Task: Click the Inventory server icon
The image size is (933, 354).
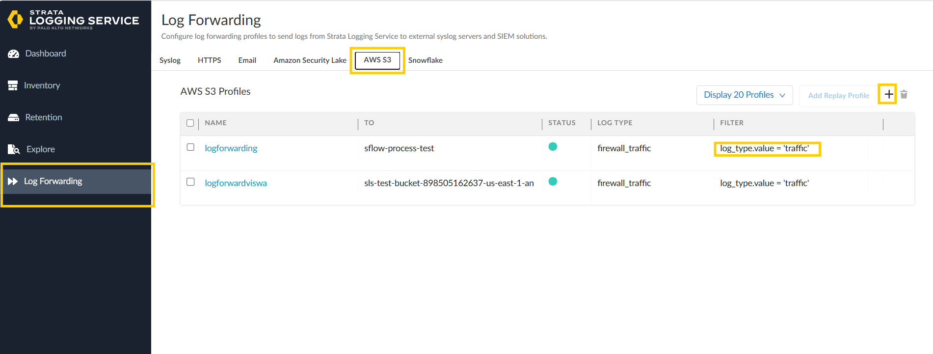Action: (13, 85)
